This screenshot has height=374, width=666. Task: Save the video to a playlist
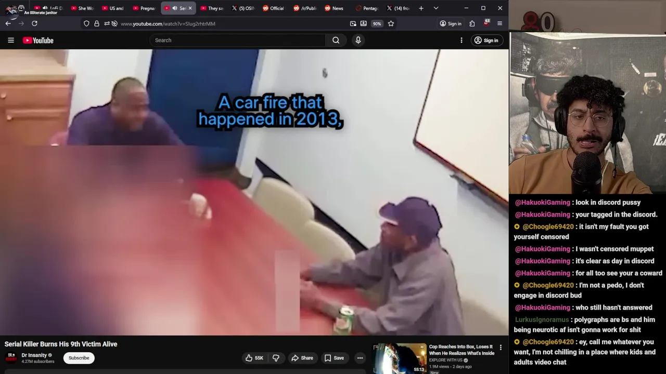coord(334,358)
